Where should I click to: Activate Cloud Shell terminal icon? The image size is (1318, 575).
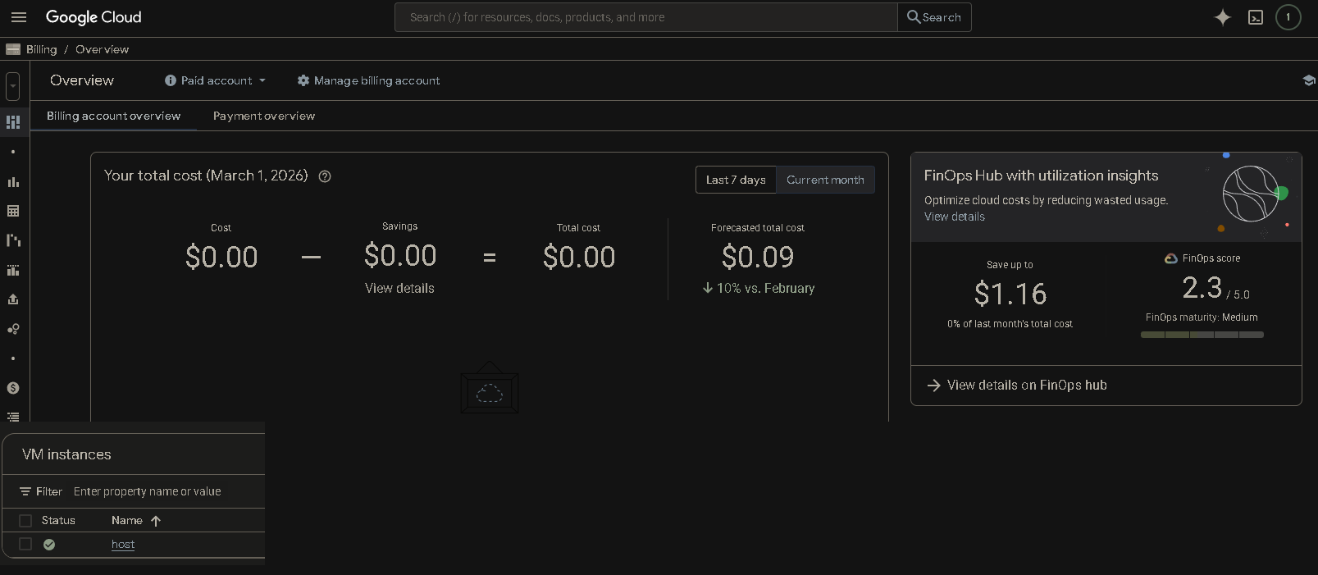1255,17
